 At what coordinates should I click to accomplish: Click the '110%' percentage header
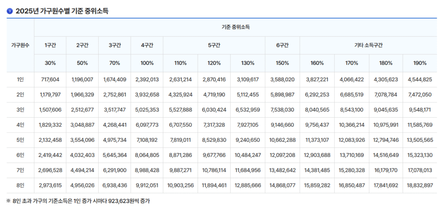pyautogui.click(x=180, y=63)
